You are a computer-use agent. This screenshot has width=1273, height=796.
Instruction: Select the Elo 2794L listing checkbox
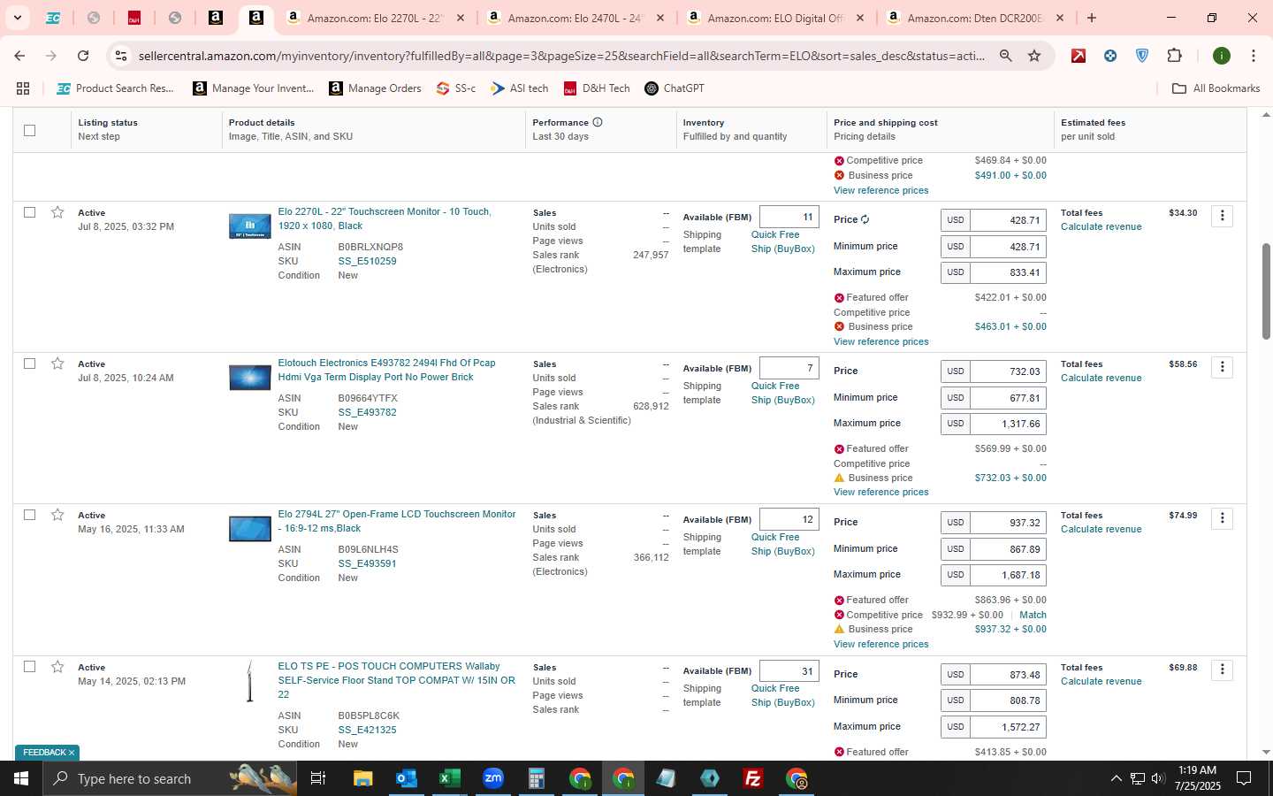tap(29, 515)
